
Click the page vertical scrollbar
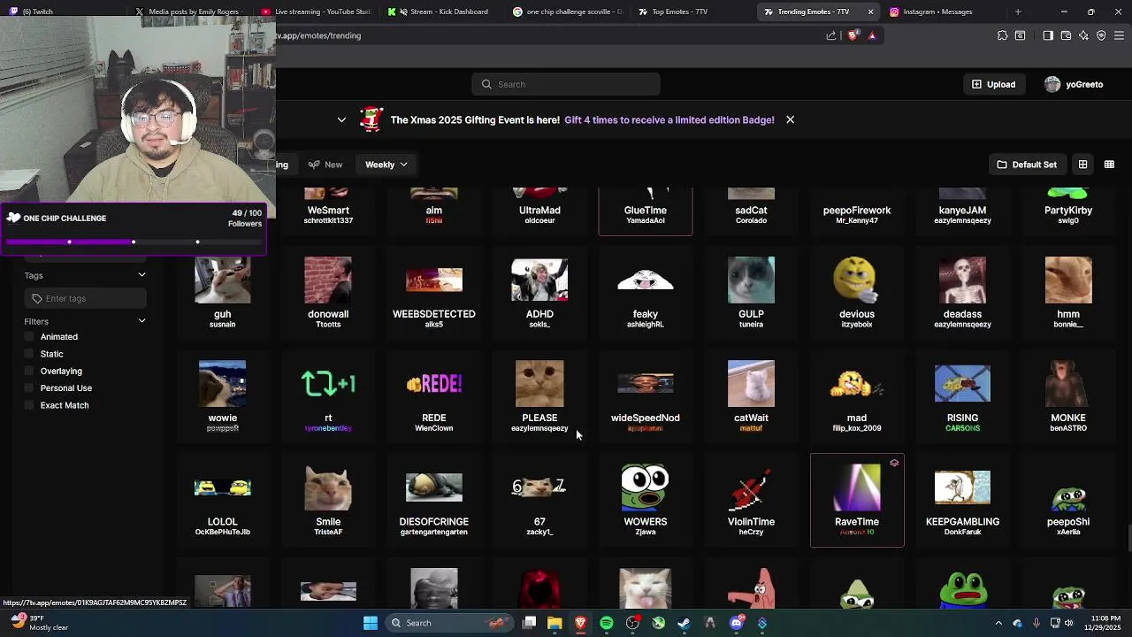click(x=1129, y=538)
